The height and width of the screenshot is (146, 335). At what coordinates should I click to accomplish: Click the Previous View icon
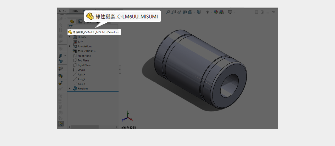179,12
